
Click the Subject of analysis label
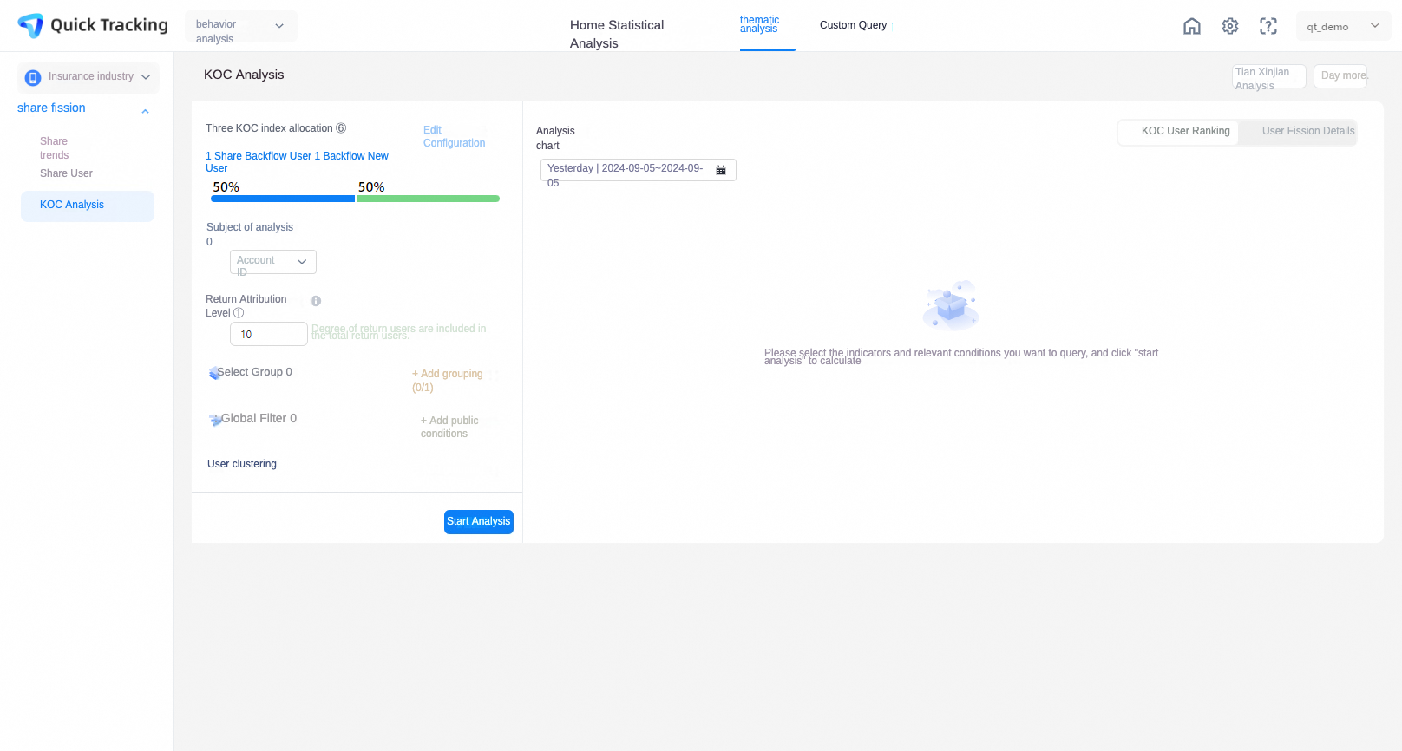pyautogui.click(x=250, y=227)
